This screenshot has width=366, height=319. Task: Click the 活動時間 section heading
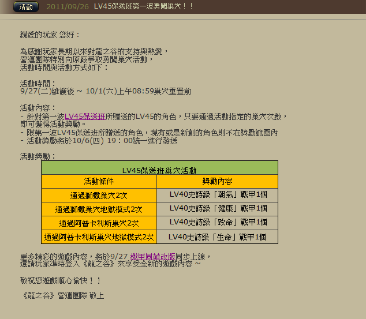click(38, 83)
